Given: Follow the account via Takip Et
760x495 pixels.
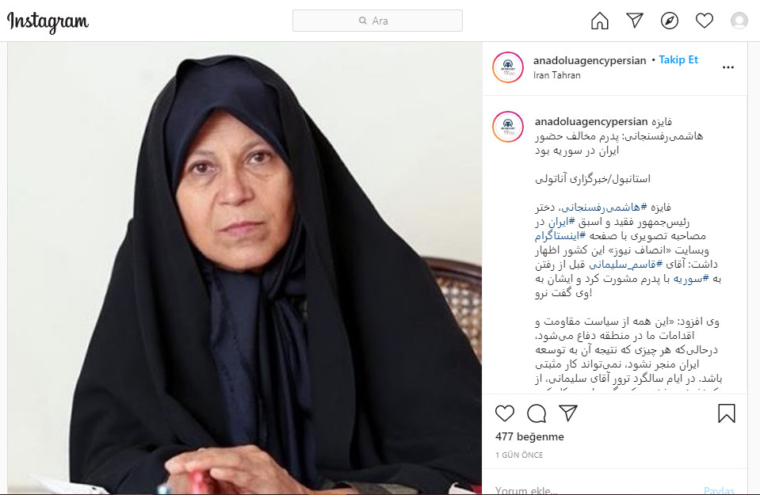Looking at the screenshot, I should point(678,59).
